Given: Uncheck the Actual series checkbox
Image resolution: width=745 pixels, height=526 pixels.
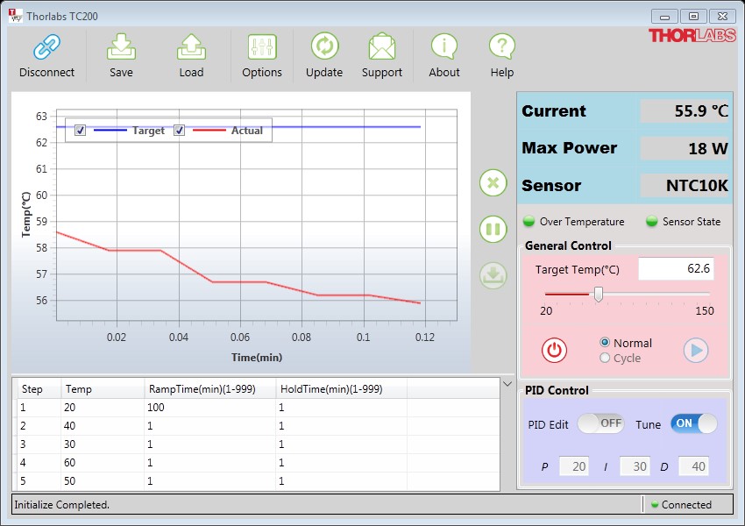Looking at the screenshot, I should click(x=179, y=131).
